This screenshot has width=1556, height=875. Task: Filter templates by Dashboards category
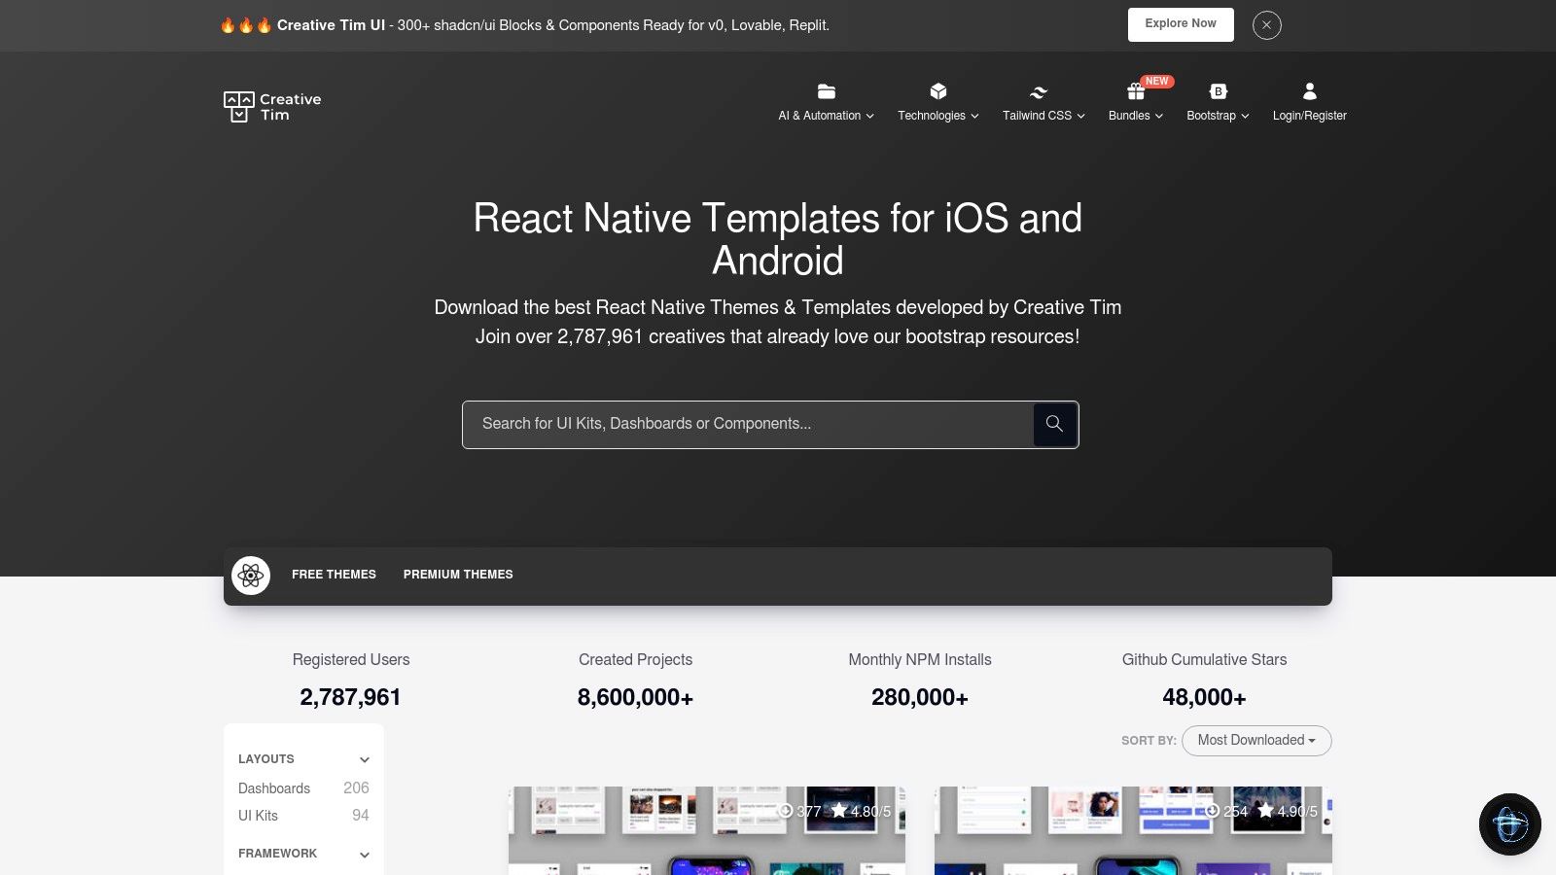(274, 788)
